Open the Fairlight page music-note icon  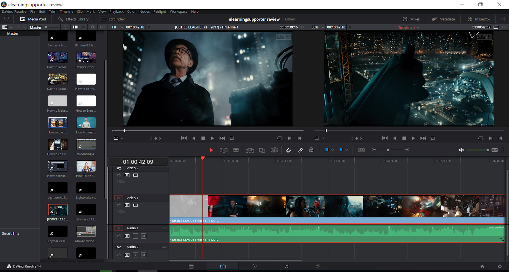(286, 266)
